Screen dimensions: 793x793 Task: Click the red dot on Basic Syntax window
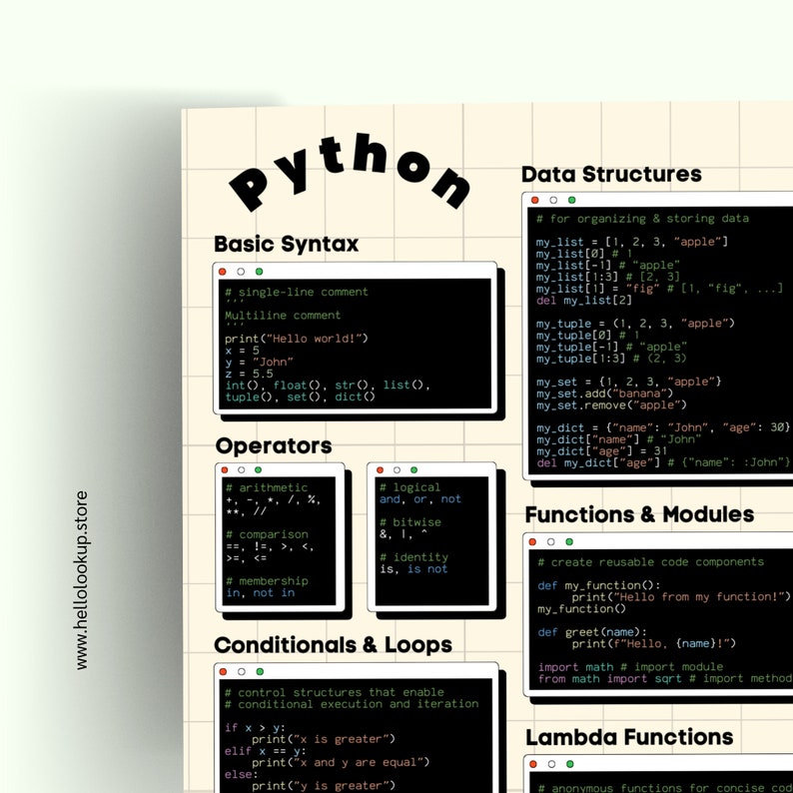[222, 272]
